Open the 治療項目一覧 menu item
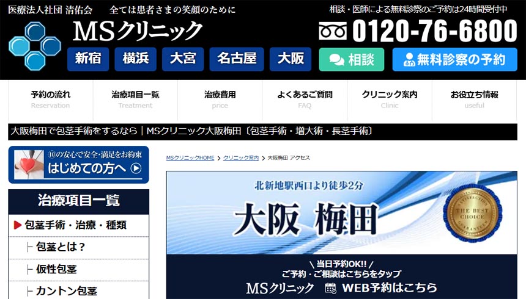The width and height of the screenshot is (526, 299). 135,99
